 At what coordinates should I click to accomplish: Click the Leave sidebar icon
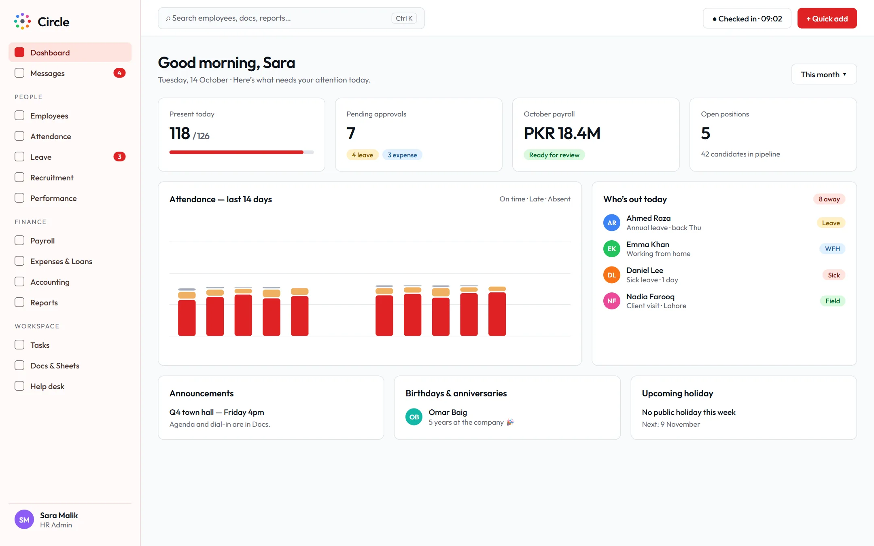tap(19, 157)
